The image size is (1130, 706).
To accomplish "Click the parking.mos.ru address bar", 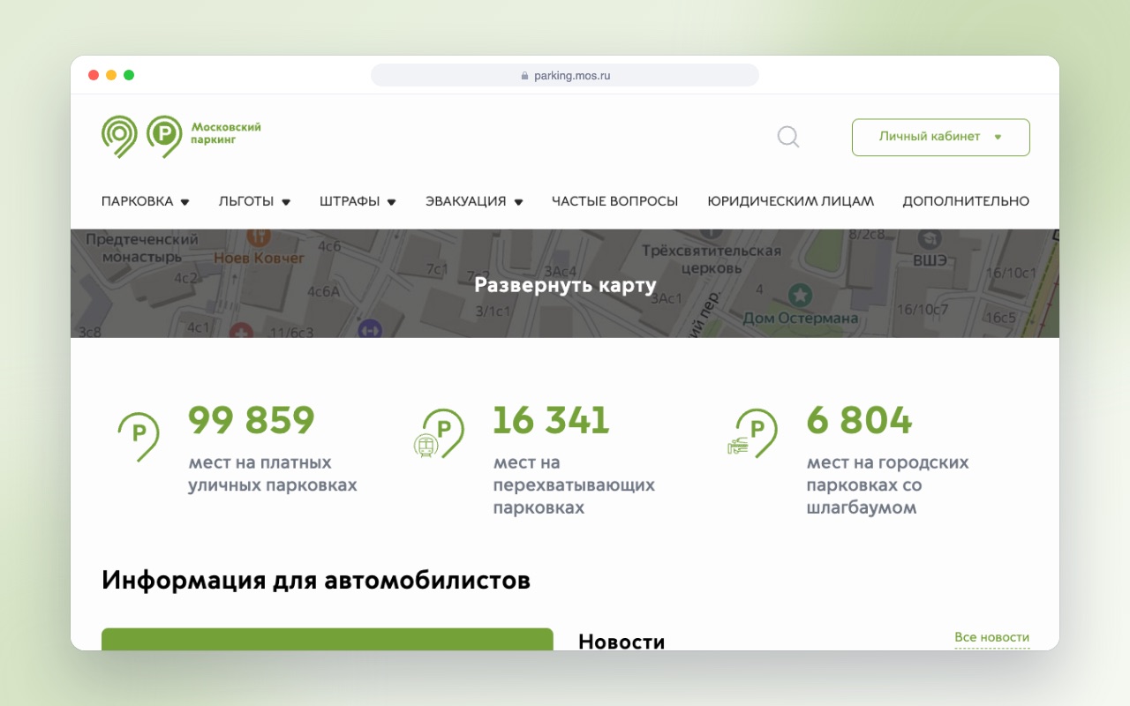I will coord(565,75).
